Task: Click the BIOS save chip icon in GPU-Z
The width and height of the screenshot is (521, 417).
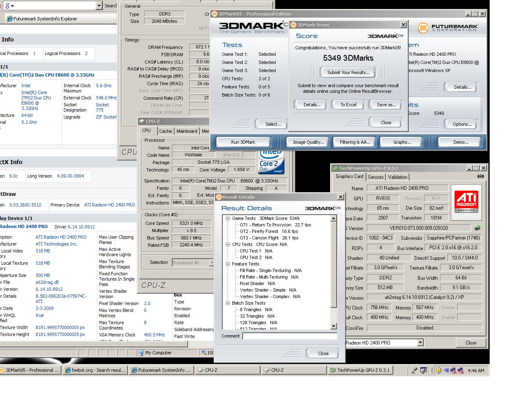Action: pyautogui.click(x=477, y=228)
